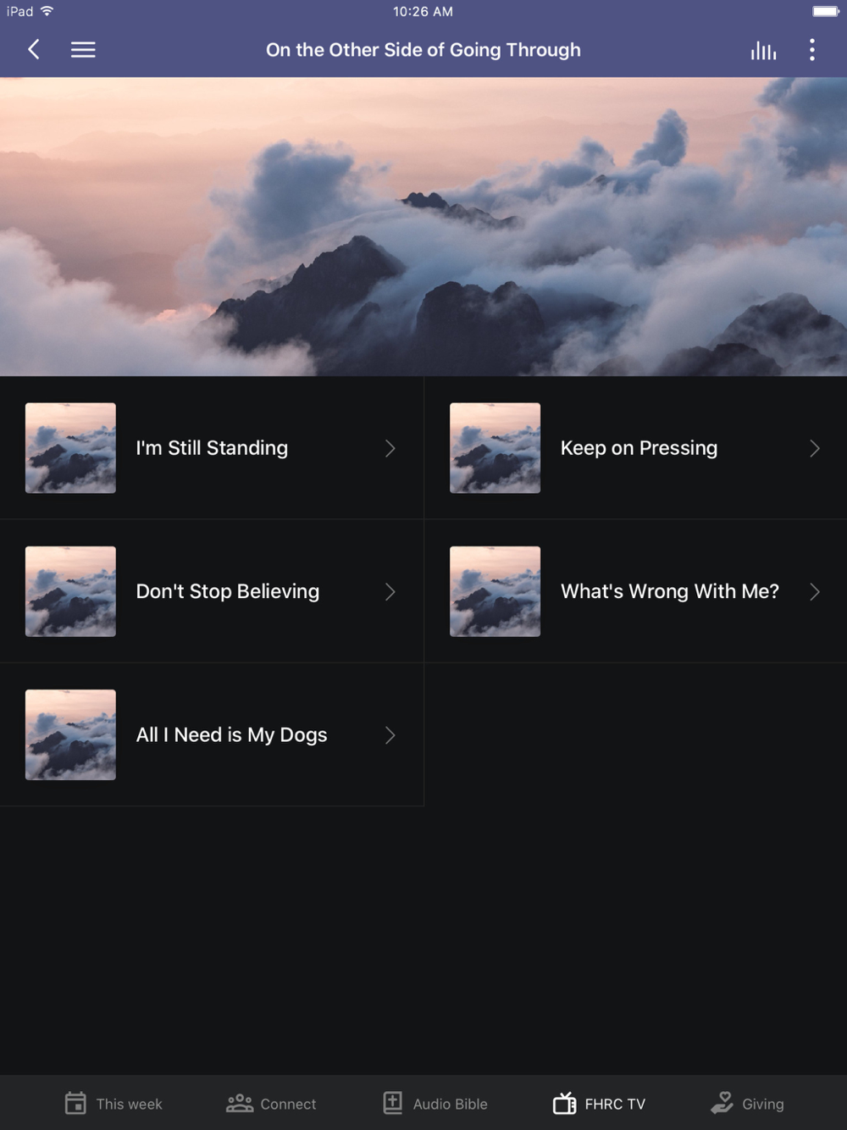
Task: Open the Keep on Pressing episode
Action: coord(636,448)
